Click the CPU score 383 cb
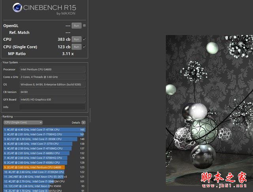This screenshot has width=253, height=192. 64,40
